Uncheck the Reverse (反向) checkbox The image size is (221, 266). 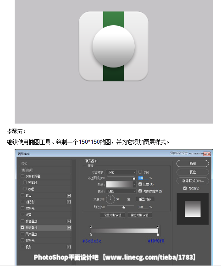[x=140, y=184]
